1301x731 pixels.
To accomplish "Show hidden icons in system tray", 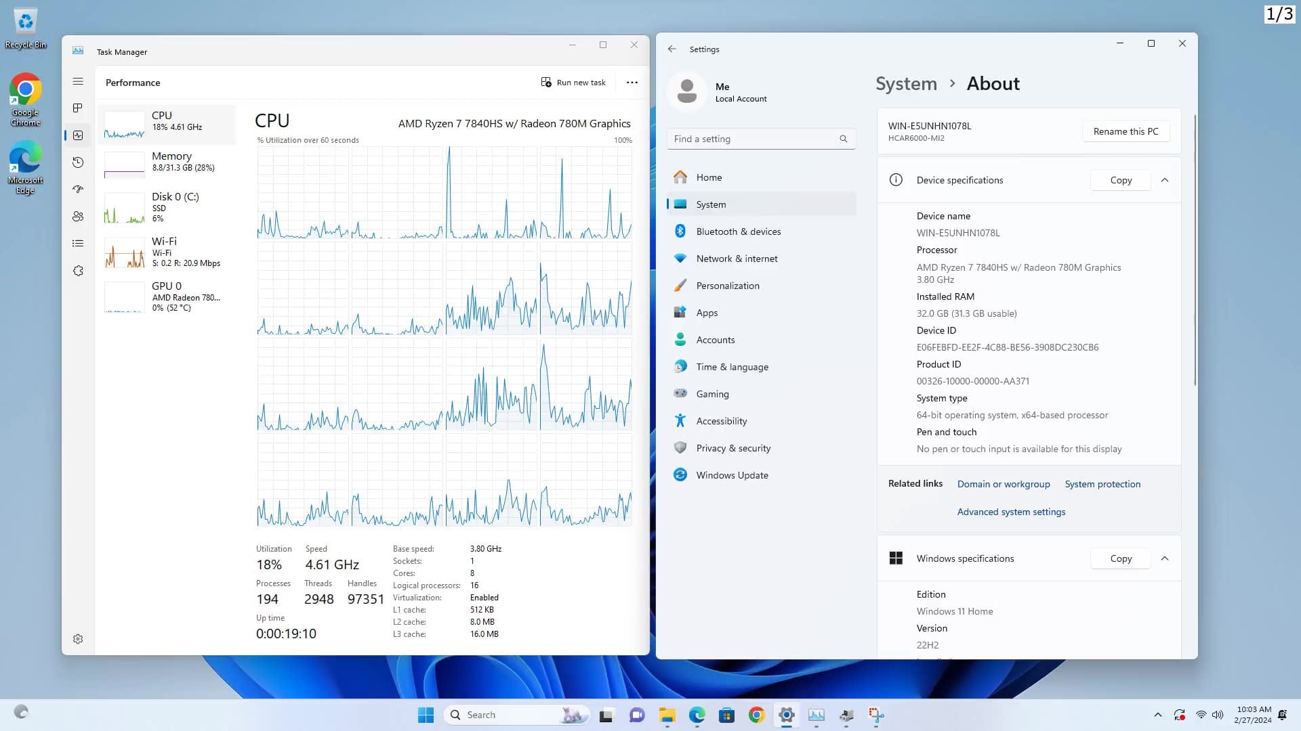I will [1157, 715].
